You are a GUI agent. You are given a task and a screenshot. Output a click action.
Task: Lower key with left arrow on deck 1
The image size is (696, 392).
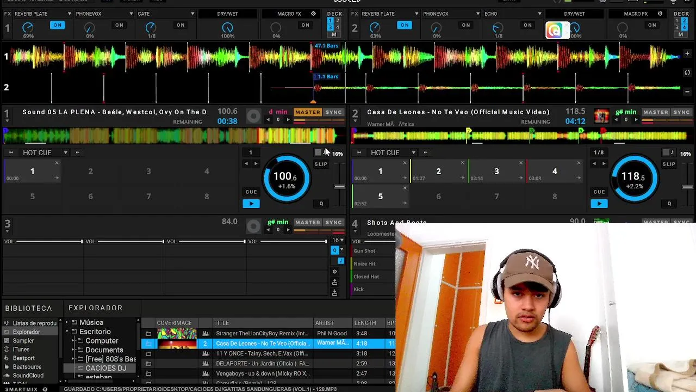point(268,120)
